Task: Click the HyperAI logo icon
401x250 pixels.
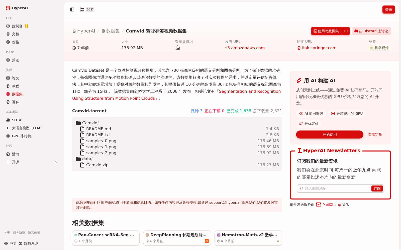Action: click(x=8, y=8)
